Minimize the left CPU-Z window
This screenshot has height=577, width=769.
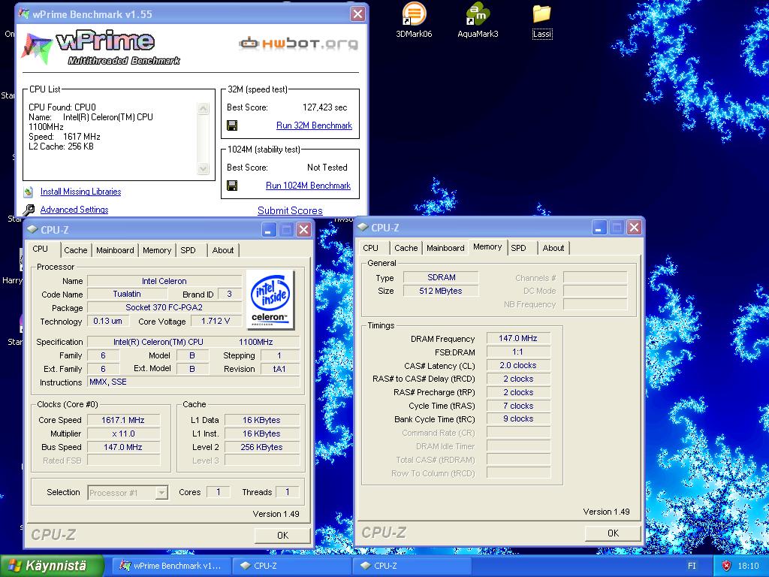pyautogui.click(x=269, y=230)
